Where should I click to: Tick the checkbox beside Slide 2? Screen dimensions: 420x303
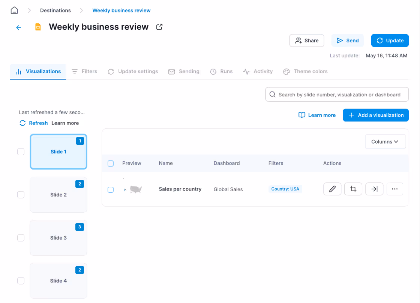coord(21,195)
